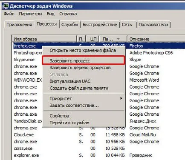Viewport: 185px width, 160px height.
Task: Select the Cloud.exe process
Action: [x=24, y=134]
